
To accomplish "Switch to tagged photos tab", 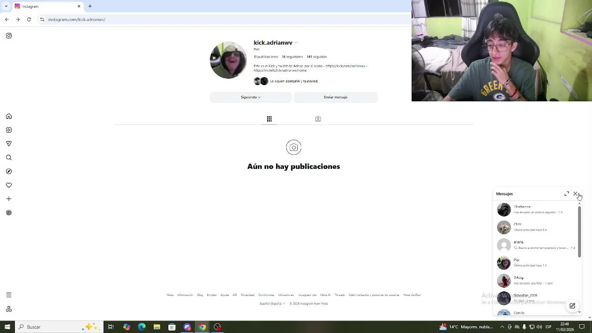I will click(318, 119).
